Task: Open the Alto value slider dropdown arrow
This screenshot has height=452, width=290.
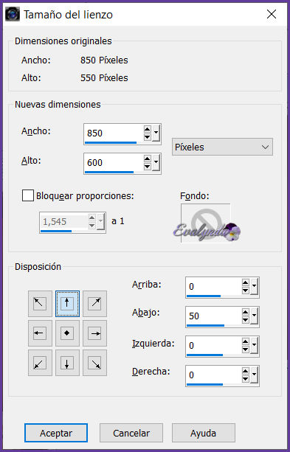Action: click(156, 162)
